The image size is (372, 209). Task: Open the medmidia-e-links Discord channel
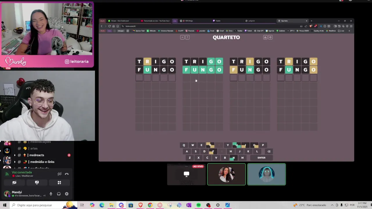click(42, 162)
